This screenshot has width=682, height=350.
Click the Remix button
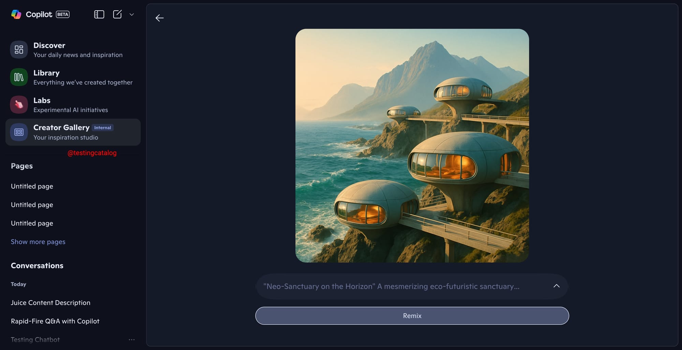[x=412, y=316]
